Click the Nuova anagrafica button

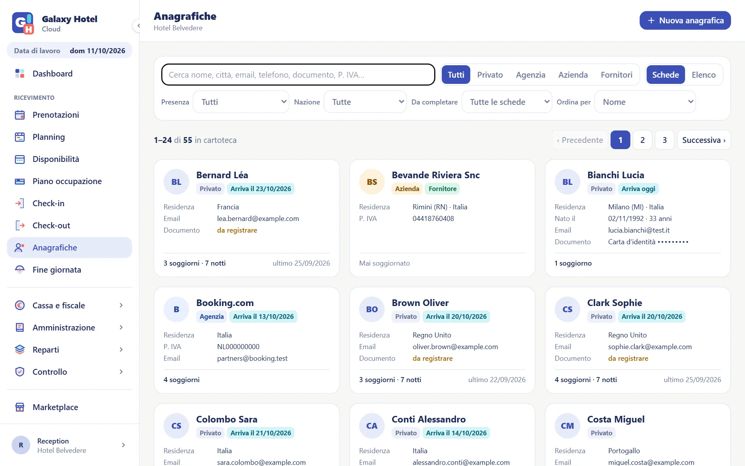685,20
